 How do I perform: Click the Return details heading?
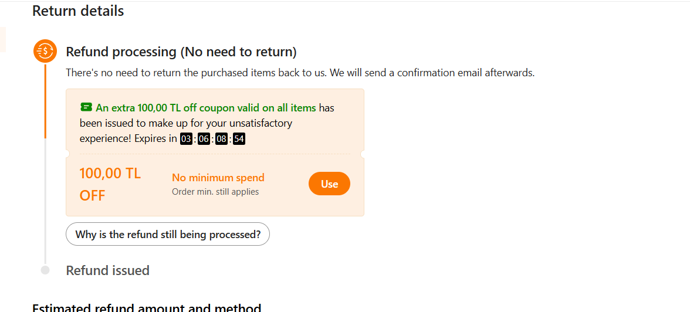pos(78,11)
